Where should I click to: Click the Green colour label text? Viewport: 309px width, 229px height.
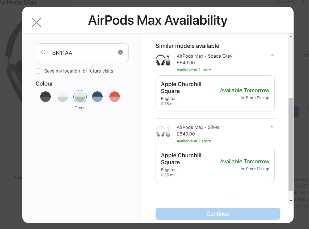pos(80,108)
